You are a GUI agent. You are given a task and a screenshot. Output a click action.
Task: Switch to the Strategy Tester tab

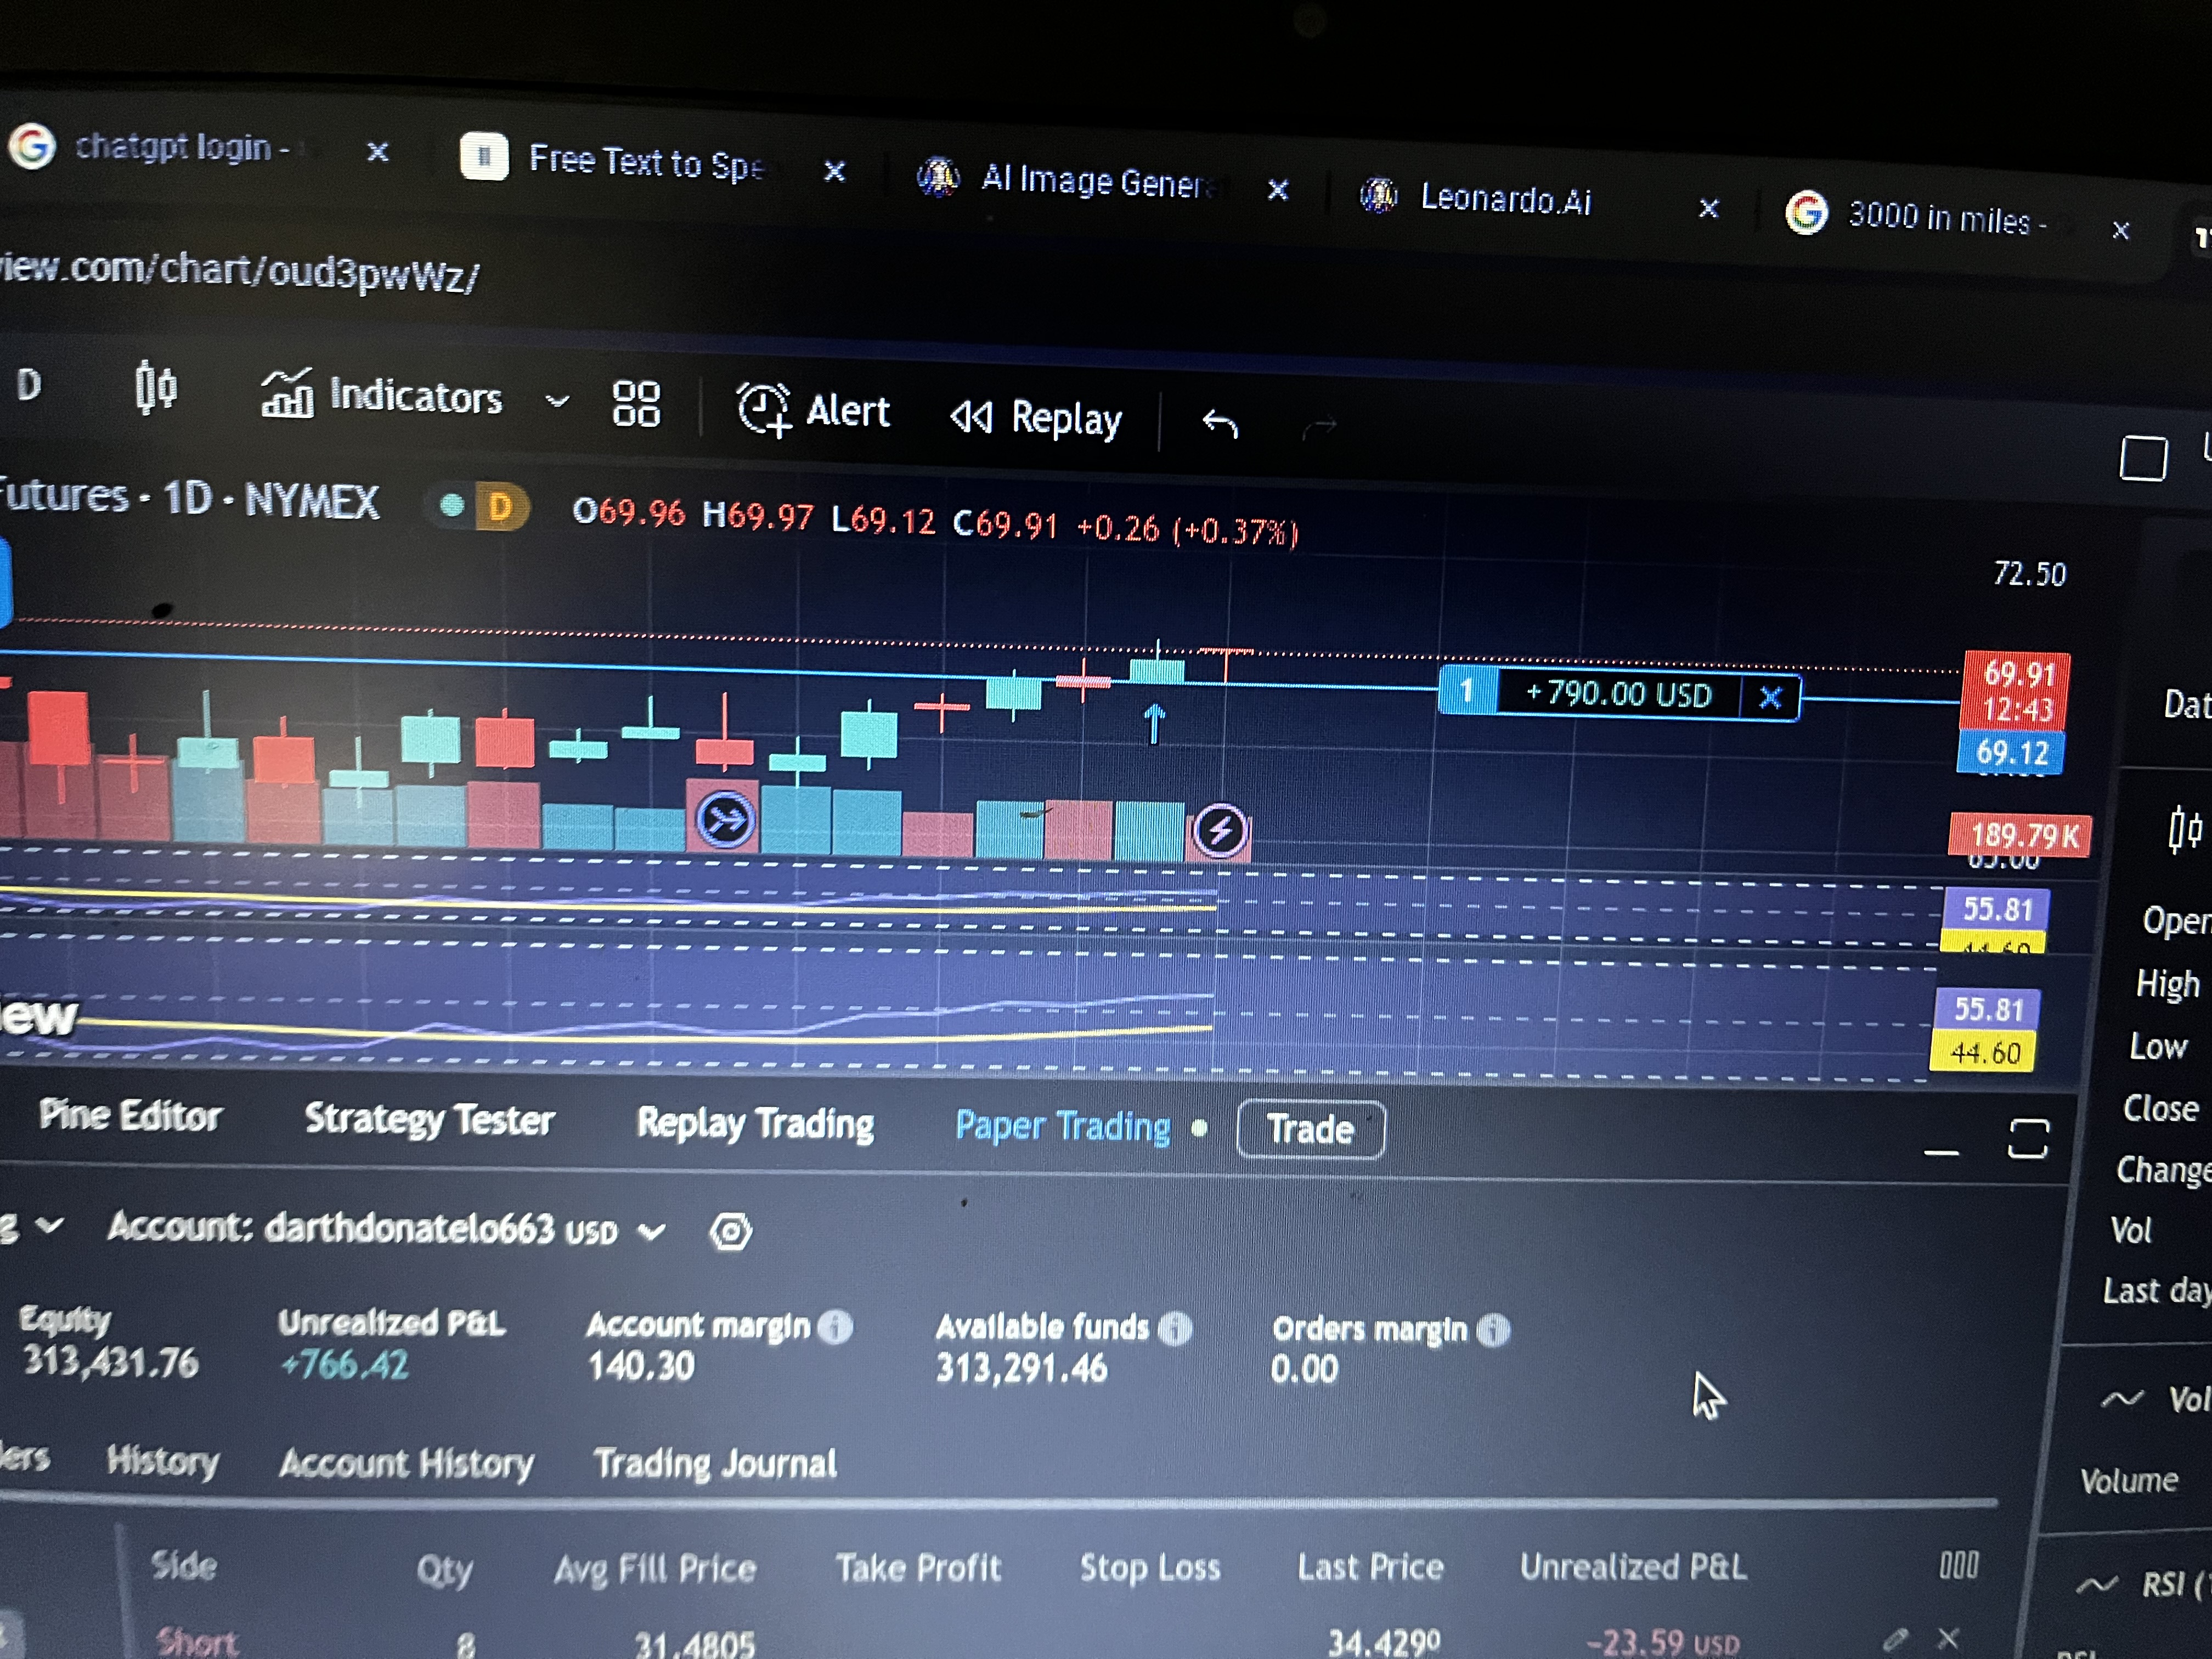point(429,1119)
